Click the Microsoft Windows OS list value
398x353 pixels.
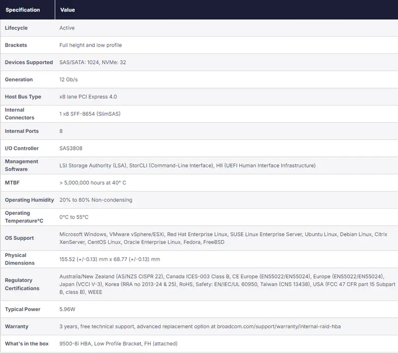[x=223, y=238]
